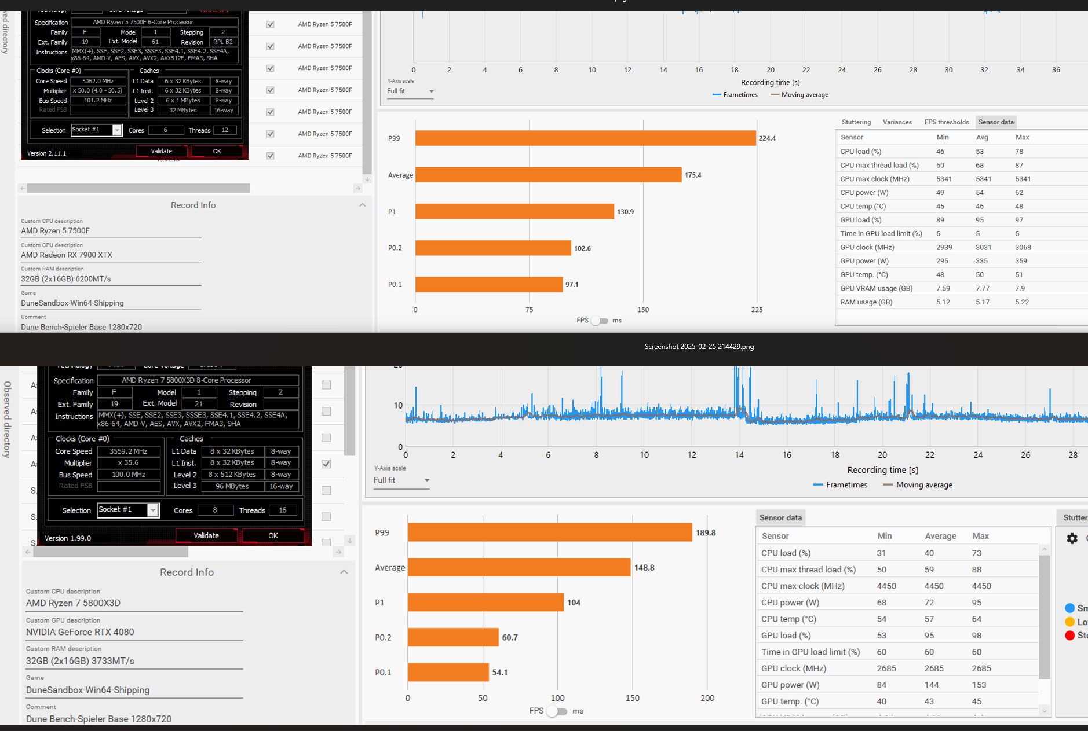Open the Y-Axis scale Full fit dropdown in the 5800X3D capture

401,480
